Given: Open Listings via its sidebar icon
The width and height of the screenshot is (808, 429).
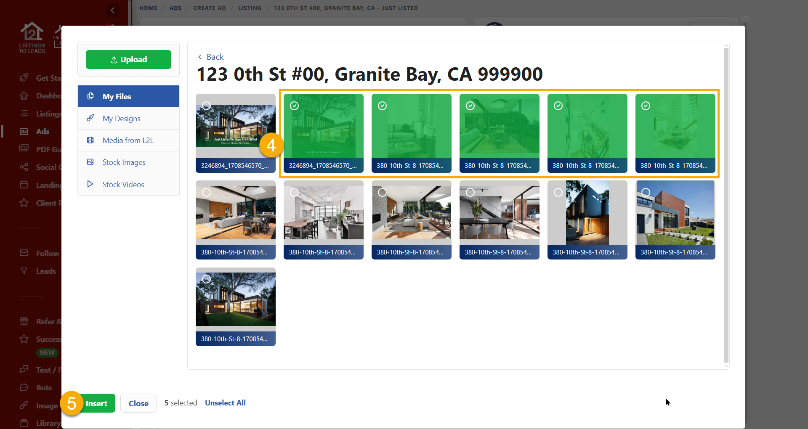Looking at the screenshot, I should point(24,114).
